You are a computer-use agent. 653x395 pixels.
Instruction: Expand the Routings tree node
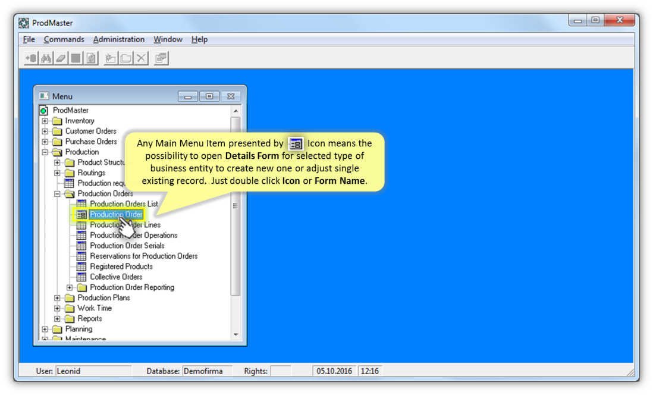[x=58, y=173]
